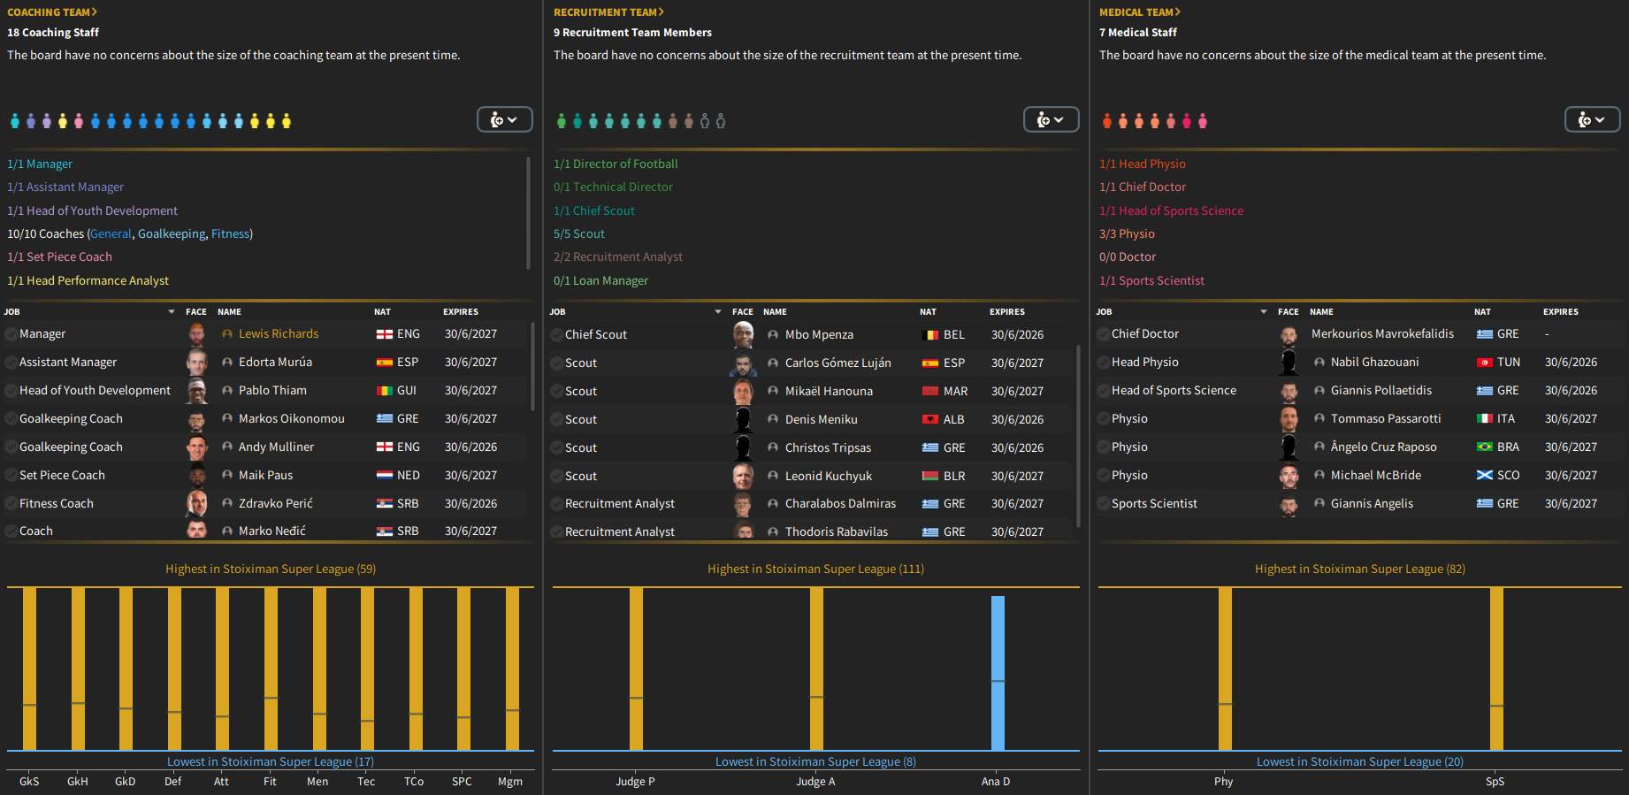This screenshot has height=795, width=1629.
Task: Open the Goalkeeping coaches link
Action: pos(172,234)
